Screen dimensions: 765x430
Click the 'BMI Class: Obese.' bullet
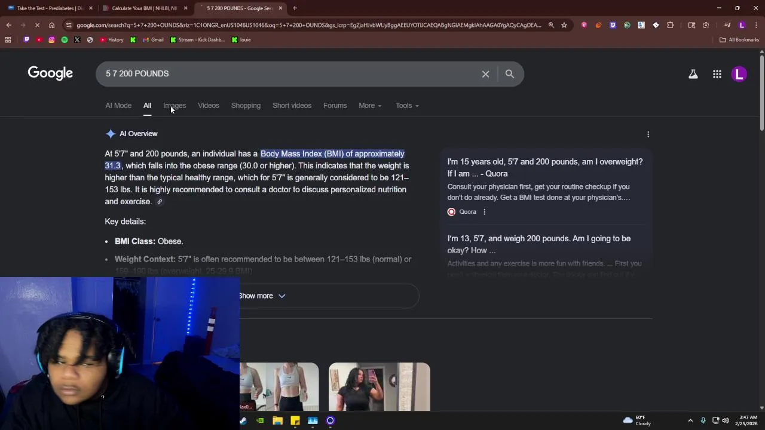point(149,242)
